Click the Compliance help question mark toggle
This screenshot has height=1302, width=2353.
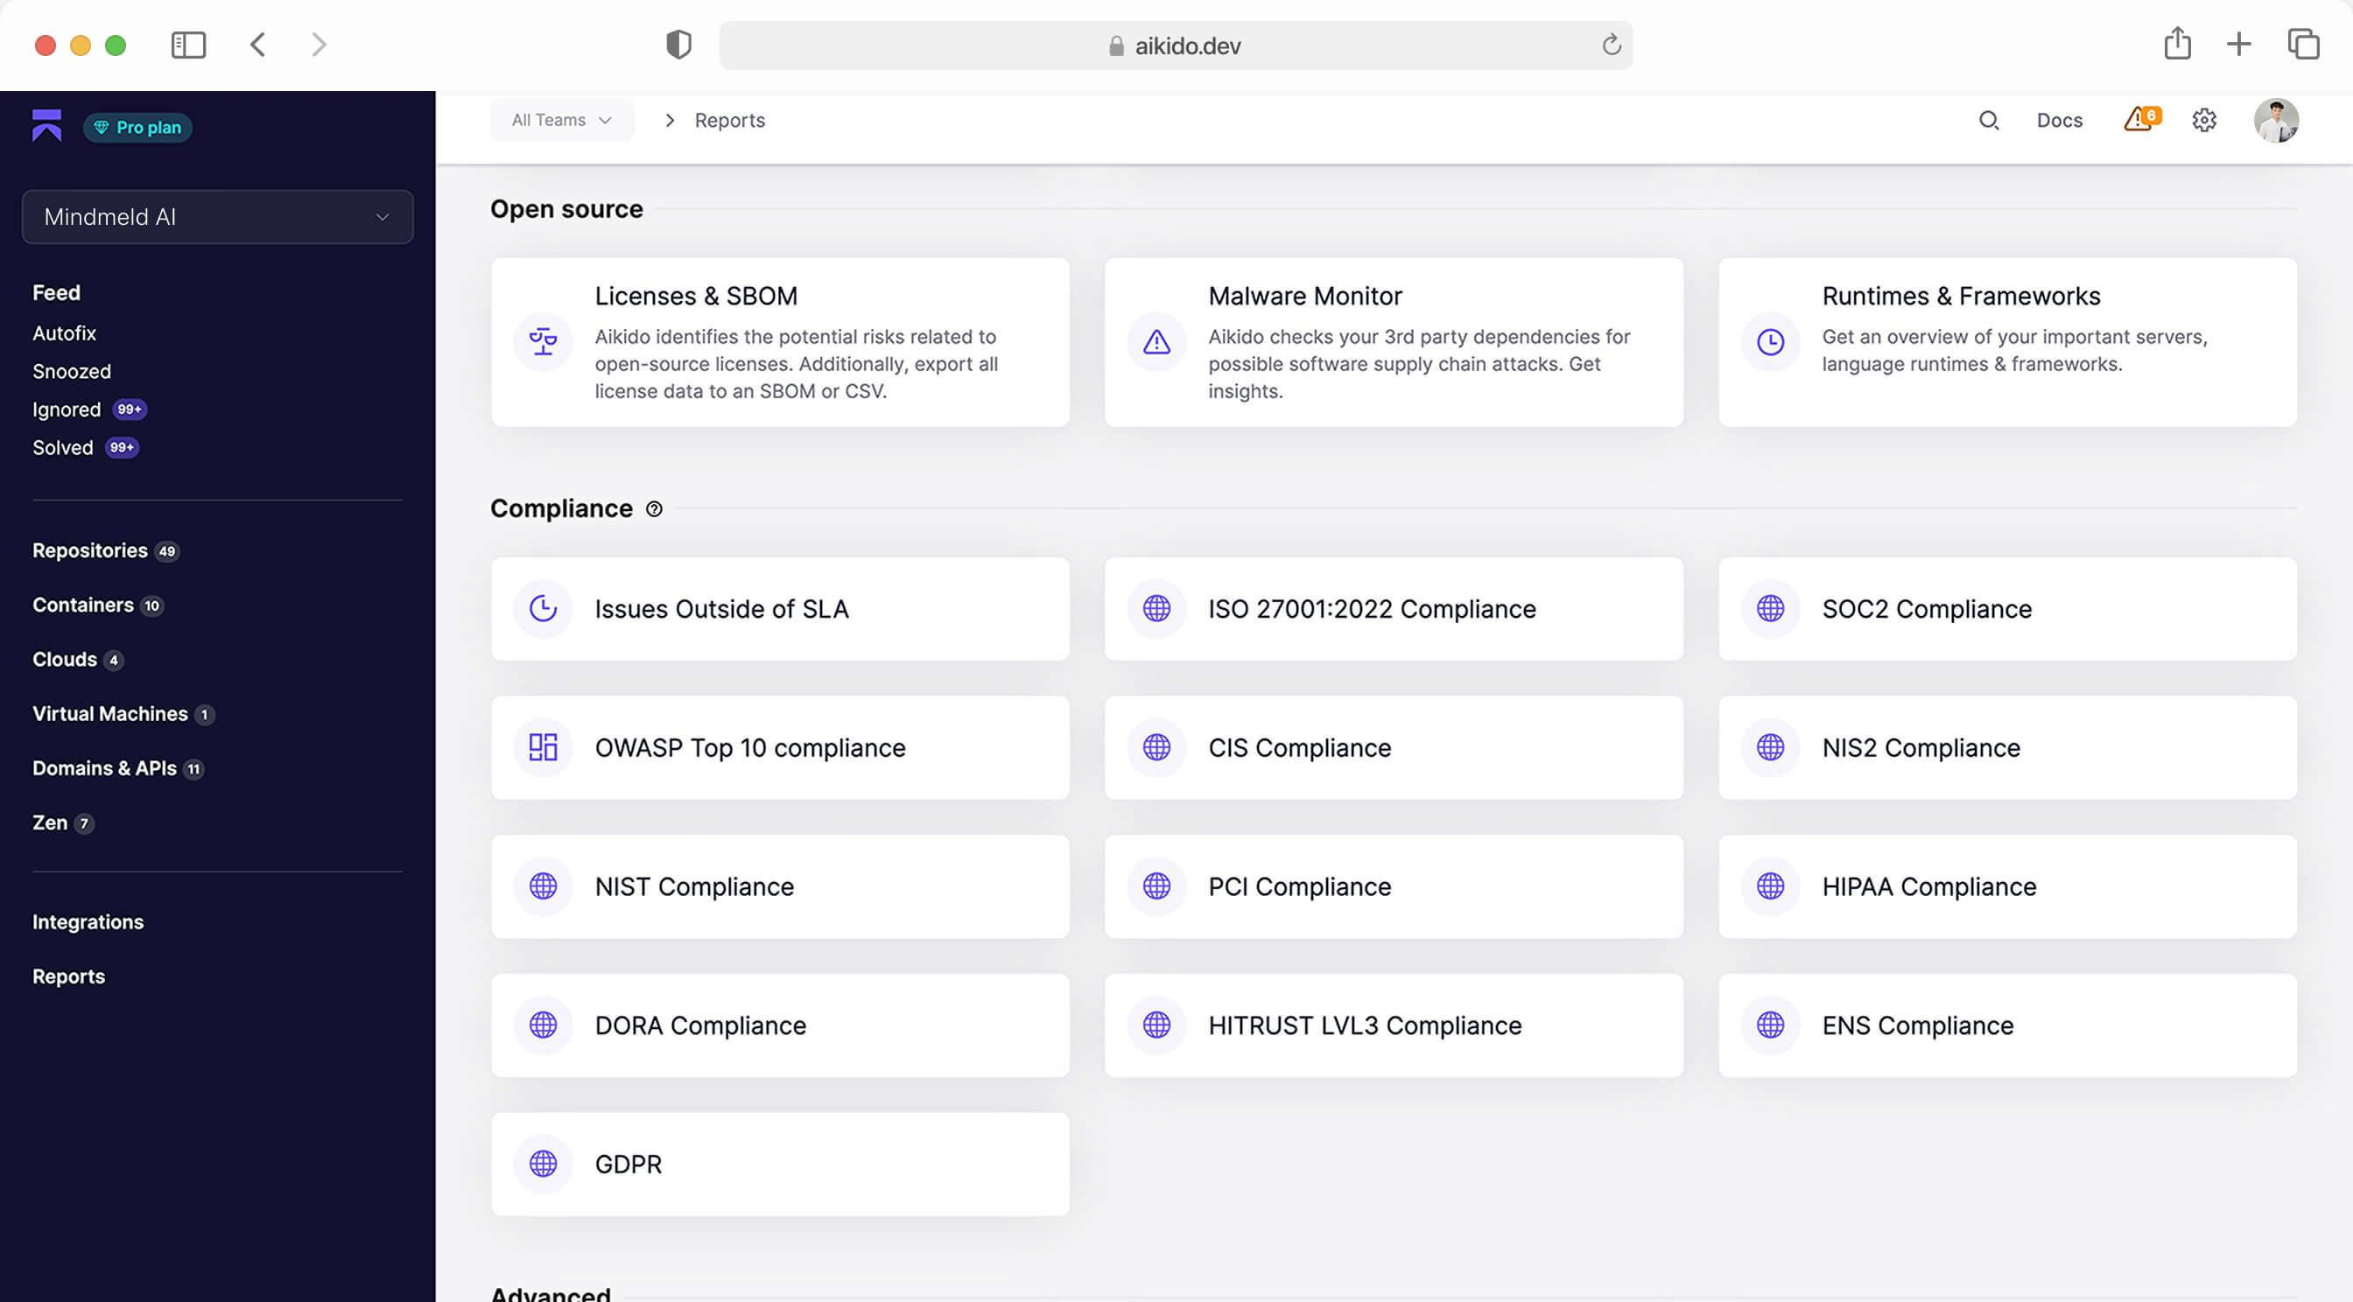(653, 508)
